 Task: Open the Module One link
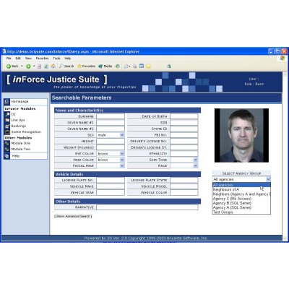[x=21, y=143]
